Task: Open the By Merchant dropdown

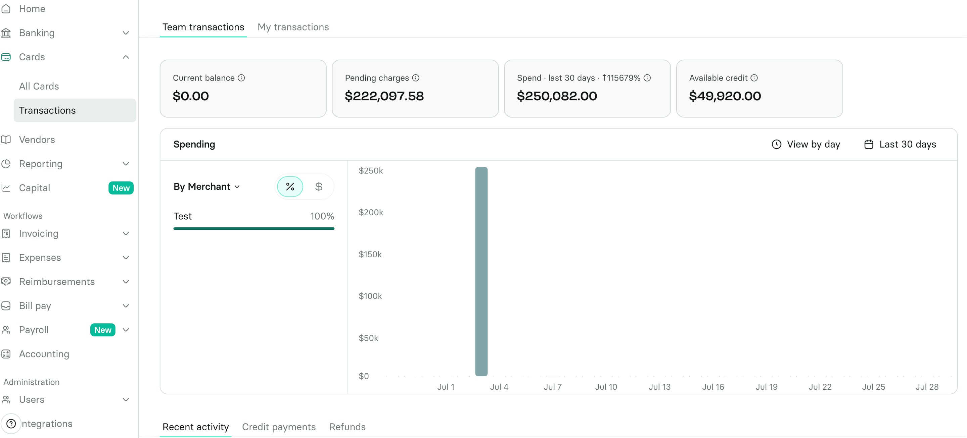Action: pos(206,186)
